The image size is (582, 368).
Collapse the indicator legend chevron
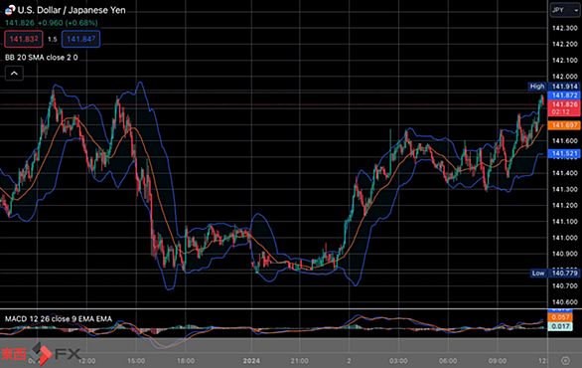pyautogui.click(x=14, y=74)
